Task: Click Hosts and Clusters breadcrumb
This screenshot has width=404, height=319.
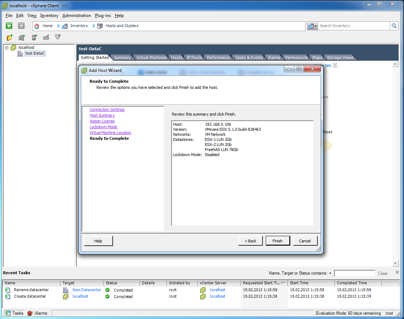Action: (x=122, y=26)
